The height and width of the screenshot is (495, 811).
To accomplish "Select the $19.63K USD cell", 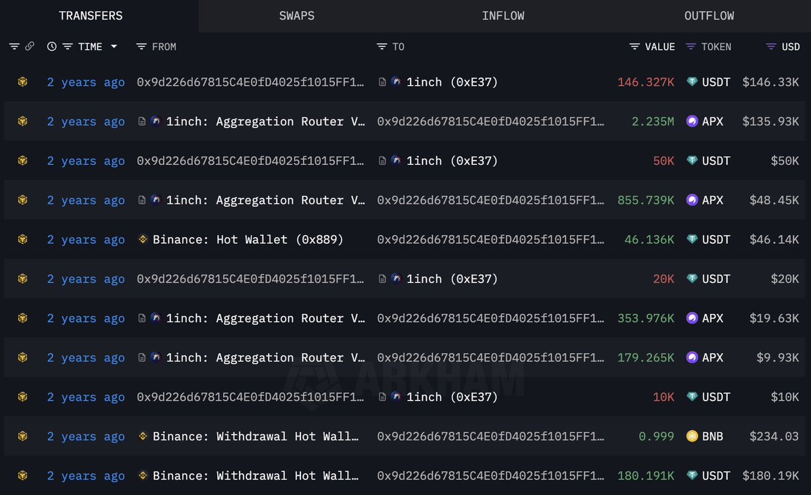I will [x=774, y=318].
